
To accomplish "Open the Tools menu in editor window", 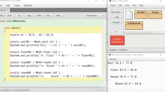I will tap(17, 5).
